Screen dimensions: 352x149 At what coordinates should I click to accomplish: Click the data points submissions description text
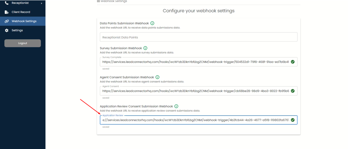140,28
